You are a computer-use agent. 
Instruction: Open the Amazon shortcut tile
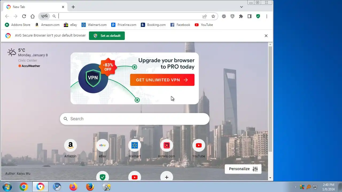pyautogui.click(x=71, y=149)
